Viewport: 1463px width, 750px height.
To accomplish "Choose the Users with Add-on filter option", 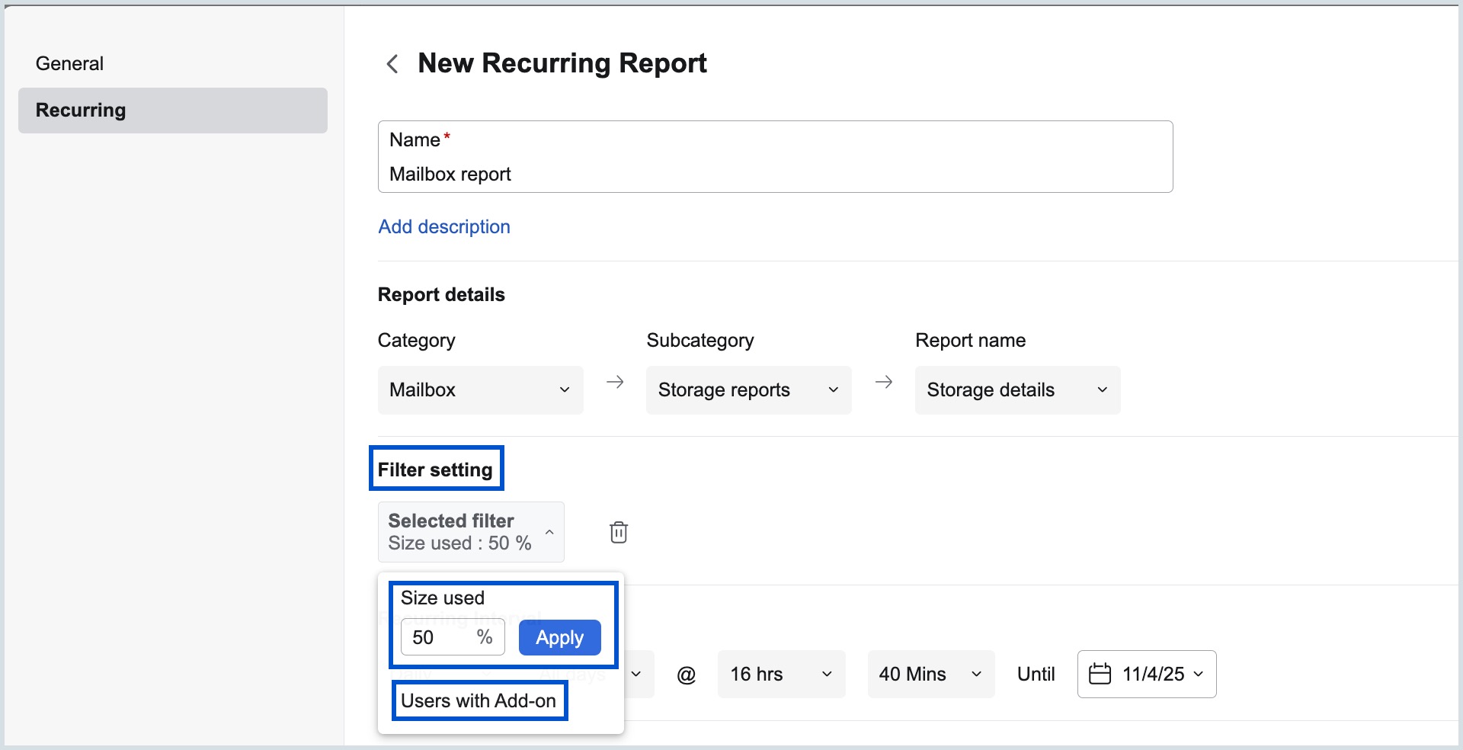I will coord(479,700).
